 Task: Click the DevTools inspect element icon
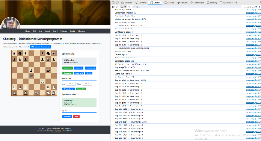(113, 3)
